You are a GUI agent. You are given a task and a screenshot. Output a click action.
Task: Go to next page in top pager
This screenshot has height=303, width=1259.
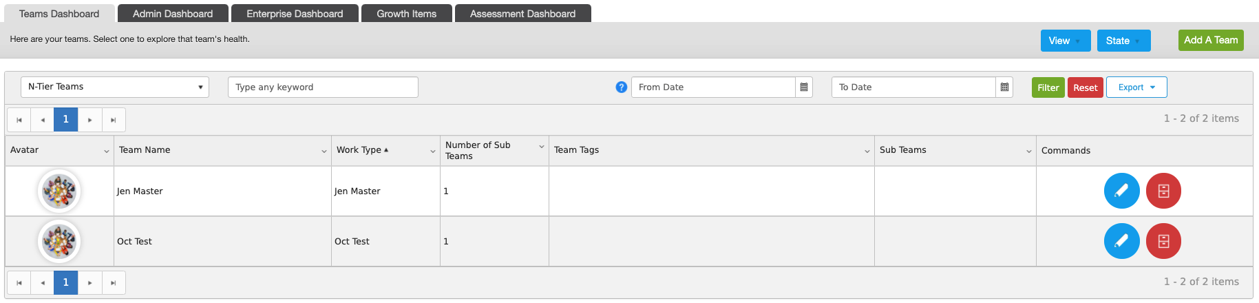click(x=89, y=120)
